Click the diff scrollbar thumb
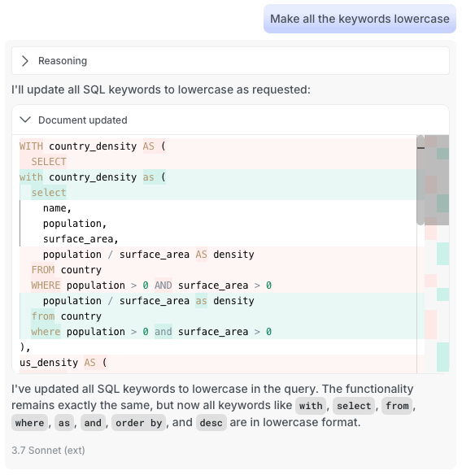Screen dimensions: 462x475 [421, 181]
